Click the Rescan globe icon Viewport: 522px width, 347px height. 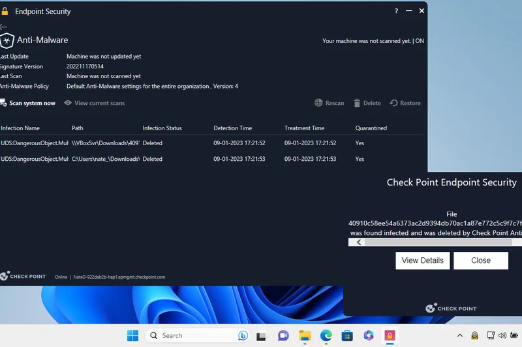click(318, 103)
